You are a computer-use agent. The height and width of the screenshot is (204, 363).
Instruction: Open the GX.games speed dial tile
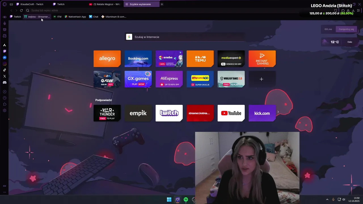pyautogui.click(x=138, y=79)
